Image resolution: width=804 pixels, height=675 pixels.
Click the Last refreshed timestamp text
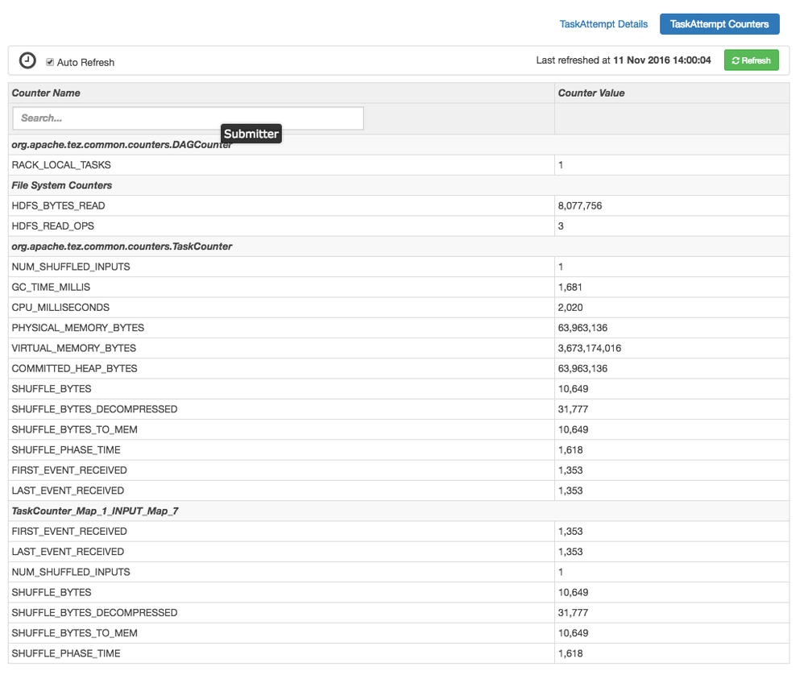[623, 60]
